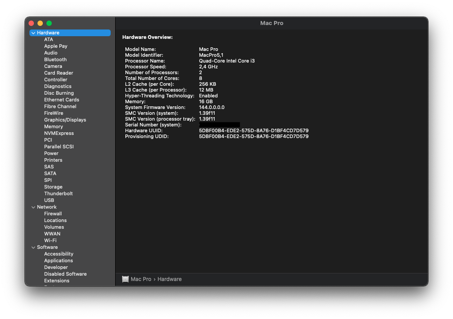Viewport: 453px width, 319px height.
Task: Select Developer in the sidebar
Action: (56, 267)
